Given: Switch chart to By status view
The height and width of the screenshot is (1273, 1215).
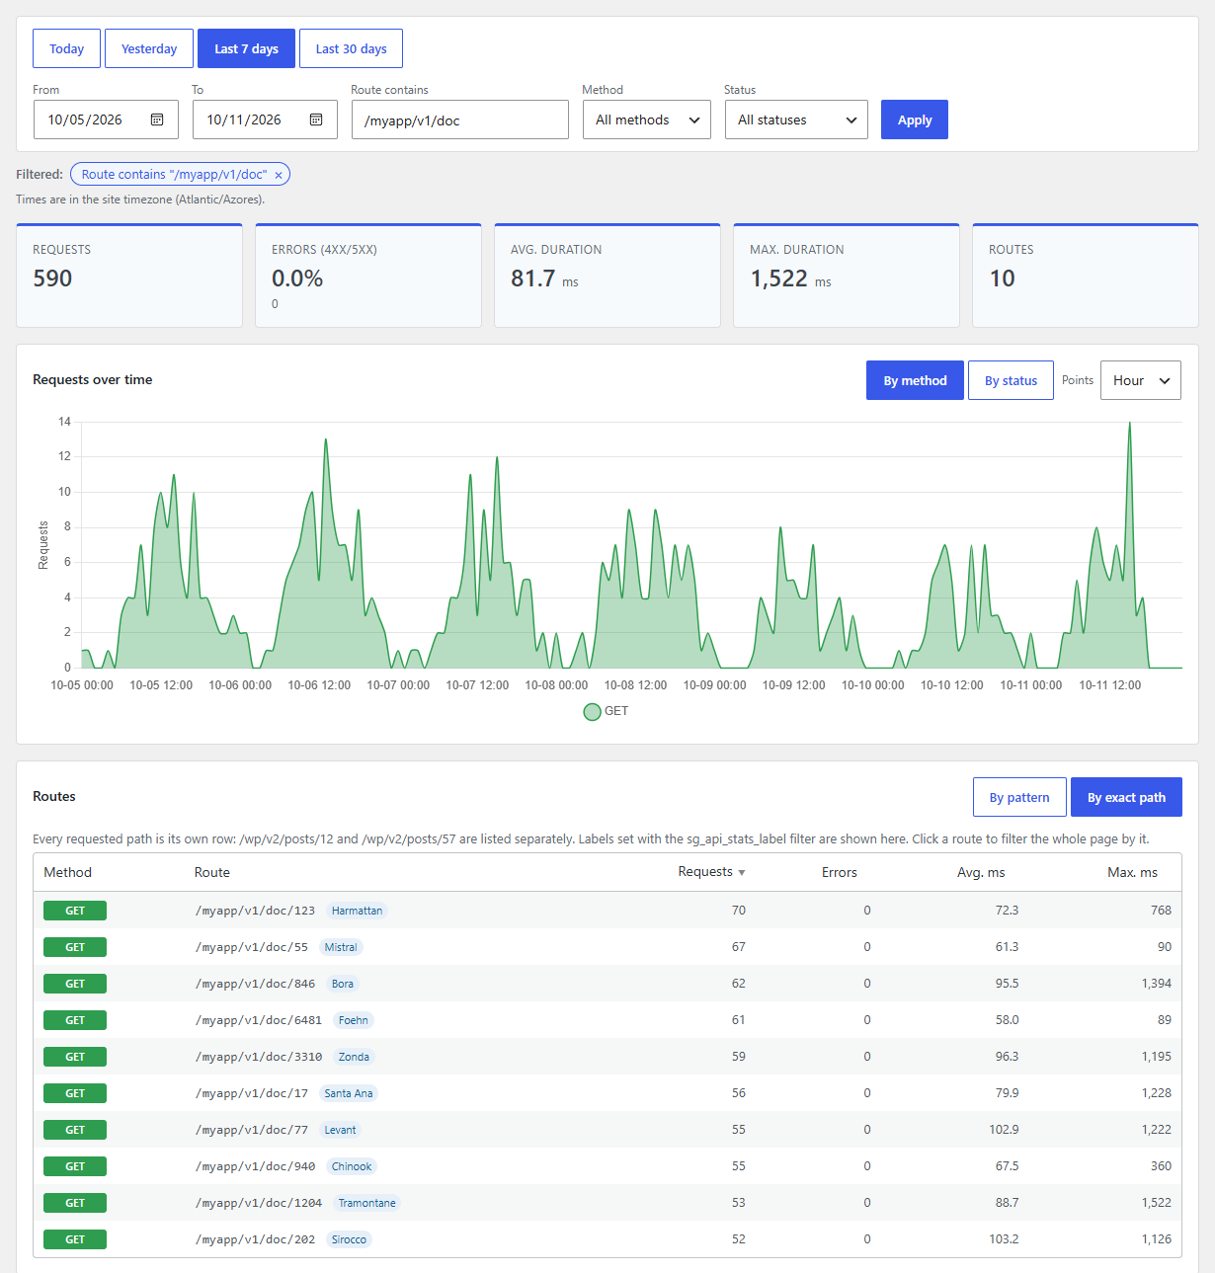Looking at the screenshot, I should [1011, 380].
